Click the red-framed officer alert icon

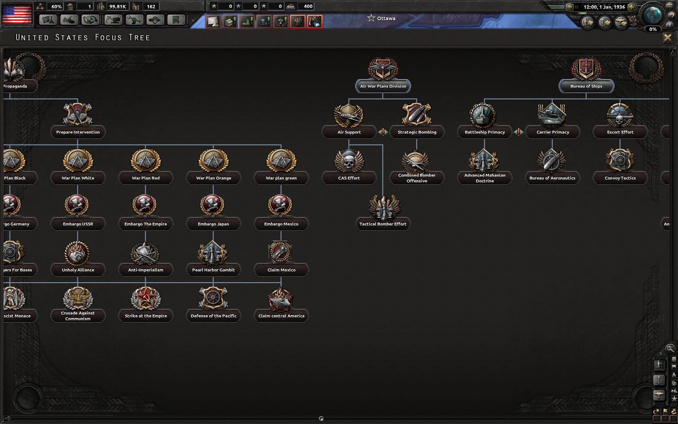(x=298, y=22)
